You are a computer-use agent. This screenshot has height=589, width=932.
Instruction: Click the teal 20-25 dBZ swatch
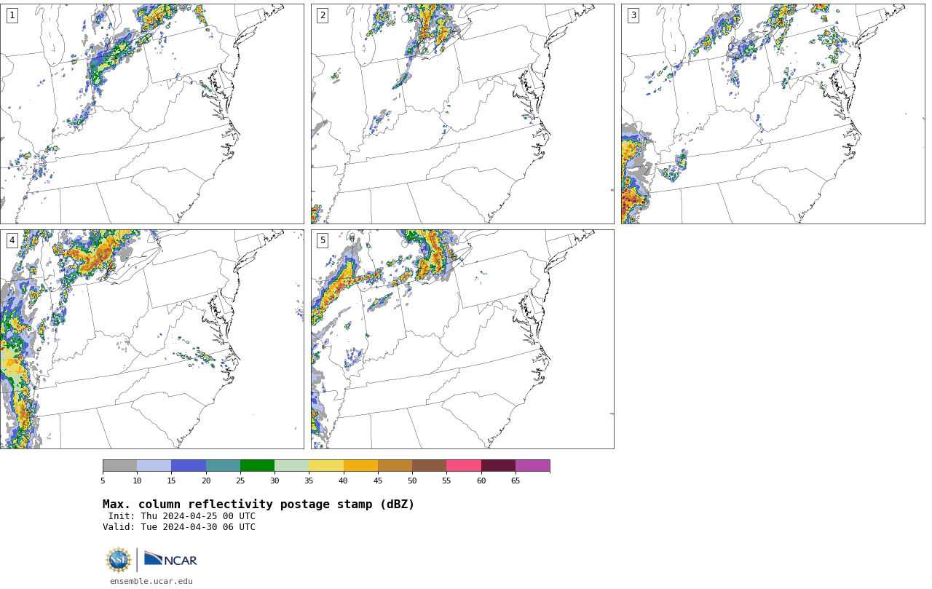223,466
